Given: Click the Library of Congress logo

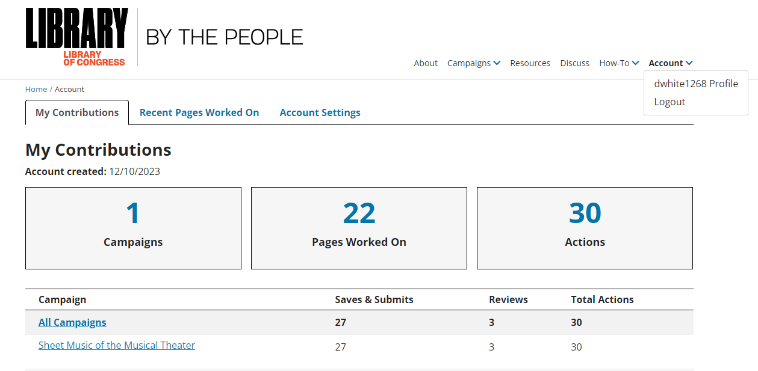Looking at the screenshot, I should [x=76, y=37].
